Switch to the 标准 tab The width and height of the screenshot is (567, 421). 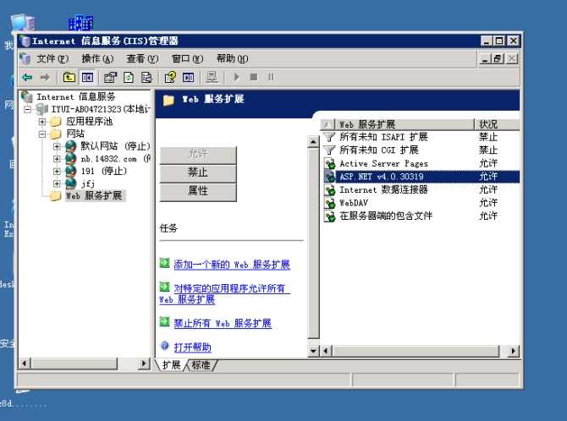(x=201, y=365)
